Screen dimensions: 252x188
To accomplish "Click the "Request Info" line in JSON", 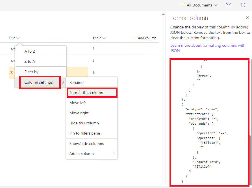I will coord(207,162).
